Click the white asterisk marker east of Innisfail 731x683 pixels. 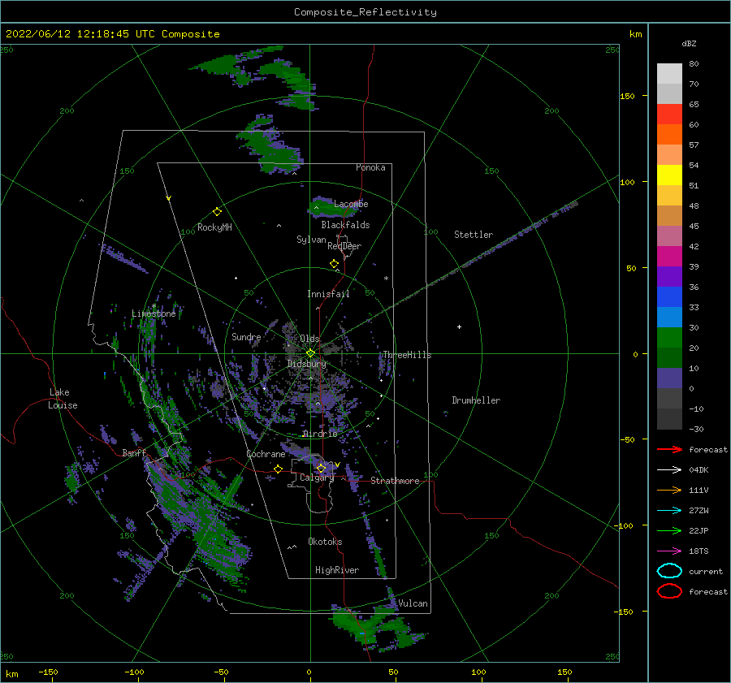(x=386, y=279)
